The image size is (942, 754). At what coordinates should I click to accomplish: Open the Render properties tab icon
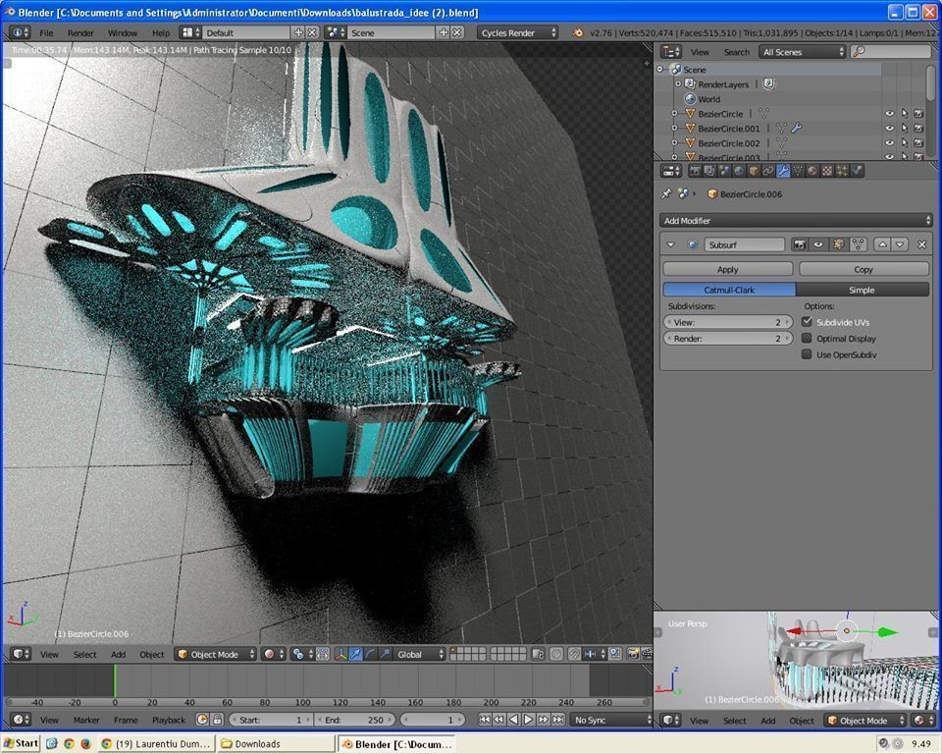(695, 171)
